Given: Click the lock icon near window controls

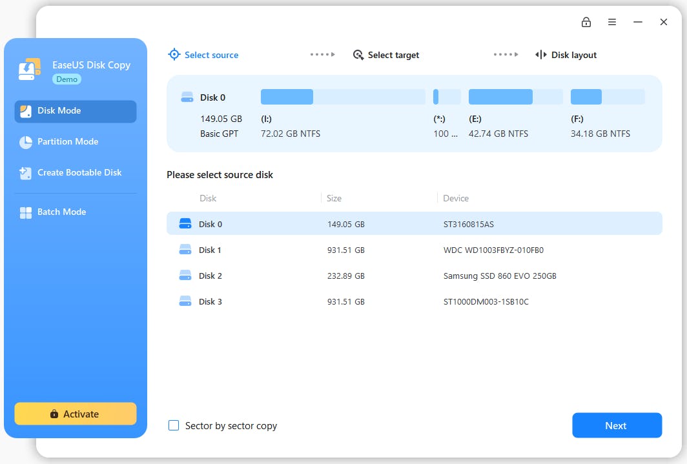Looking at the screenshot, I should (586, 21).
